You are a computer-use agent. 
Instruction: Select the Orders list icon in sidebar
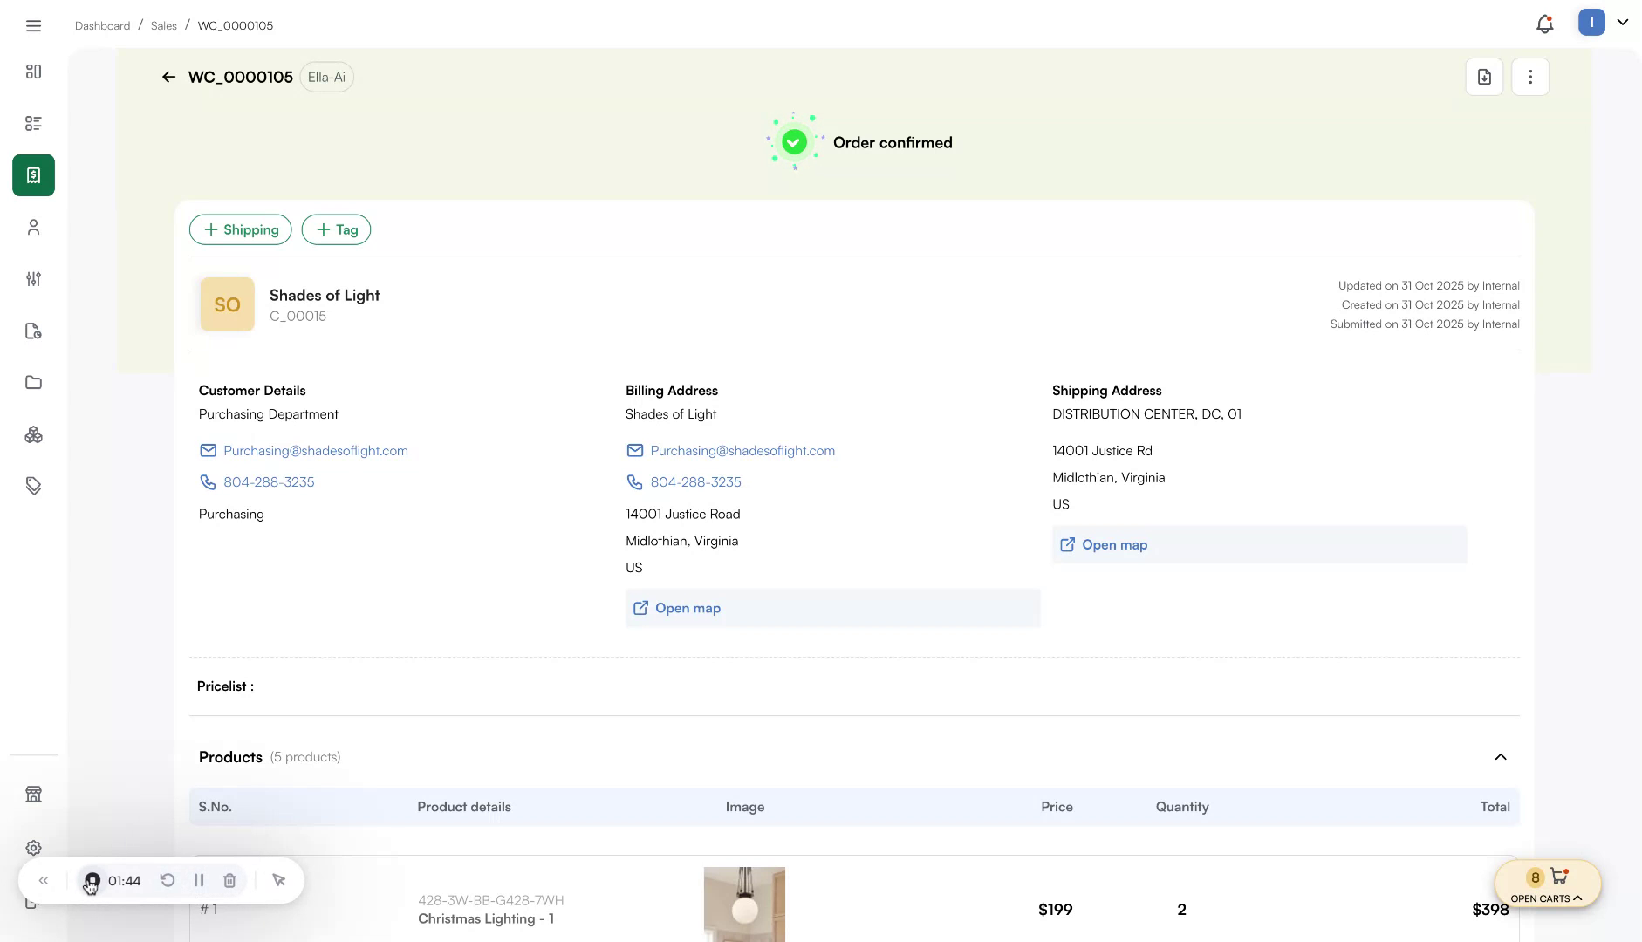(x=33, y=123)
